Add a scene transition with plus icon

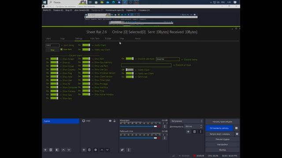(188, 132)
